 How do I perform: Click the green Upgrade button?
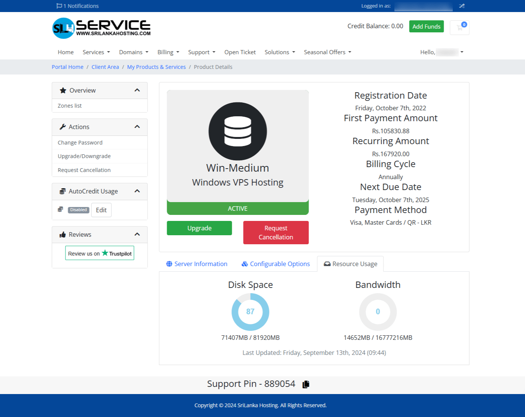coord(199,228)
